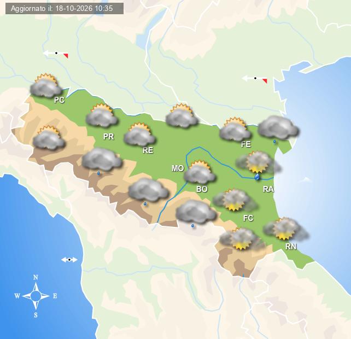Image resolution: width=351 pixels, height=339 pixels.
Task: Click the RE province label
Action: pos(148,150)
